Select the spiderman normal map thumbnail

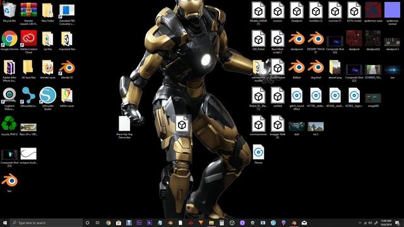click(x=392, y=11)
